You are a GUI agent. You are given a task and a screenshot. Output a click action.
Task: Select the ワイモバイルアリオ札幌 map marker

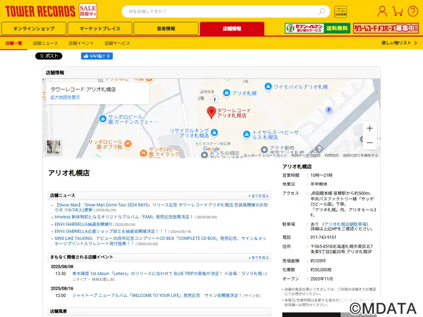(x=268, y=87)
